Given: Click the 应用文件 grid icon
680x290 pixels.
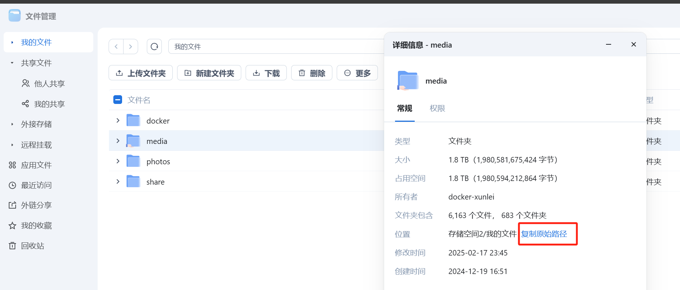Looking at the screenshot, I should pyautogui.click(x=12, y=165).
